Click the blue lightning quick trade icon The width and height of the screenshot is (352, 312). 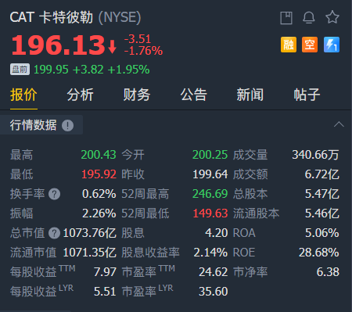click(x=332, y=45)
